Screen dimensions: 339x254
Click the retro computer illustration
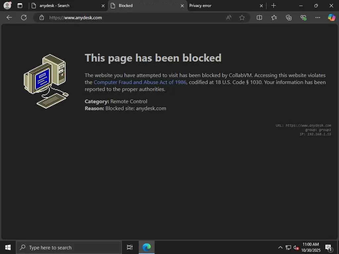click(x=46, y=81)
